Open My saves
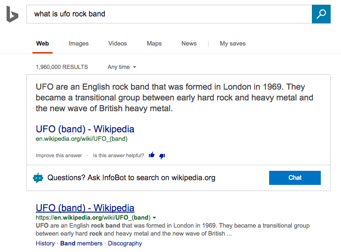 232,44
